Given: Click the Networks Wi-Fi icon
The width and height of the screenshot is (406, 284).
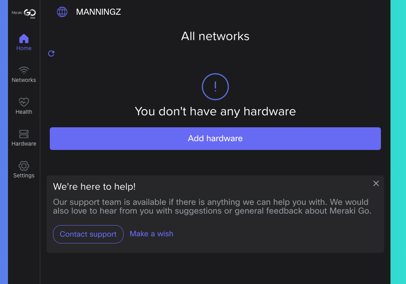Looking at the screenshot, I should [x=24, y=70].
